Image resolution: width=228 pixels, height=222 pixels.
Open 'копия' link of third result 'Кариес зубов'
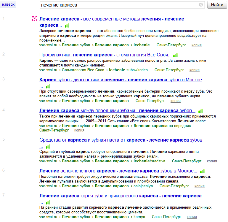click(x=176, y=101)
